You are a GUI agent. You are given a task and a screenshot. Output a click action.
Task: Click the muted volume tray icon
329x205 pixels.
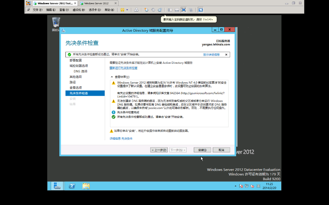(252, 186)
